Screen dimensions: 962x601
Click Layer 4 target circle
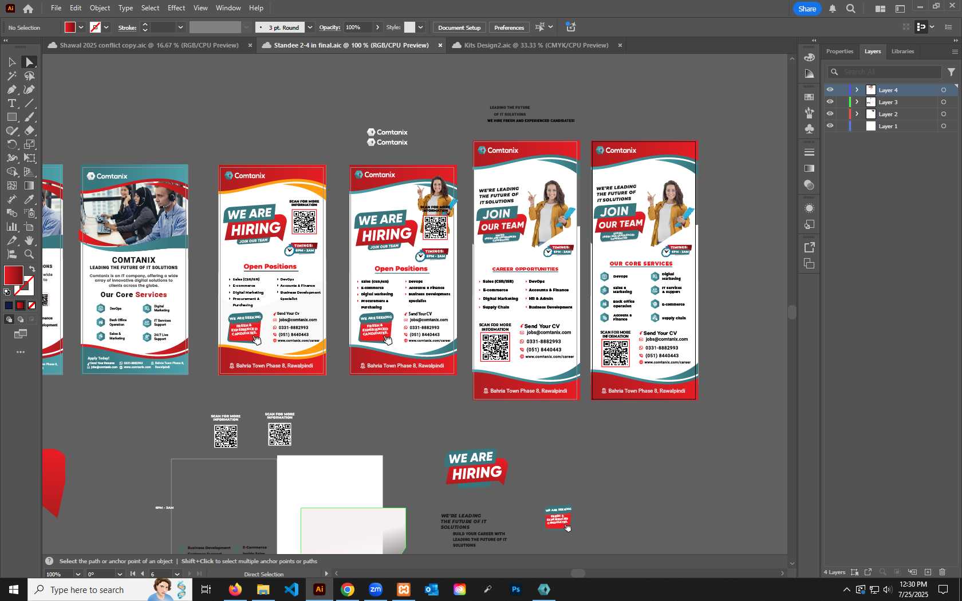coord(944,90)
